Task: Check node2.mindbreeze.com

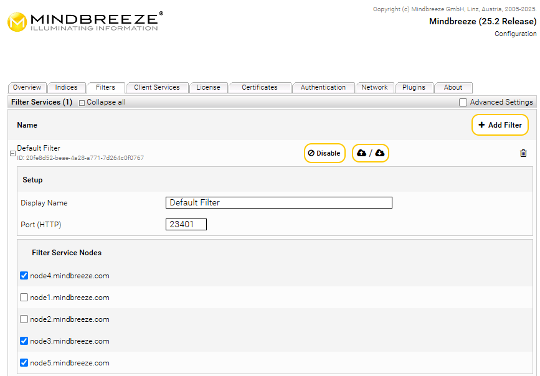Action: pyautogui.click(x=24, y=319)
